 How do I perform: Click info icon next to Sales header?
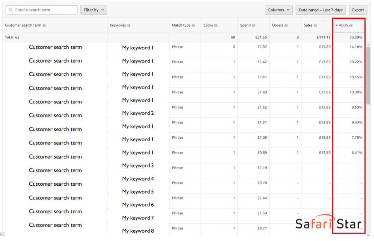point(315,26)
